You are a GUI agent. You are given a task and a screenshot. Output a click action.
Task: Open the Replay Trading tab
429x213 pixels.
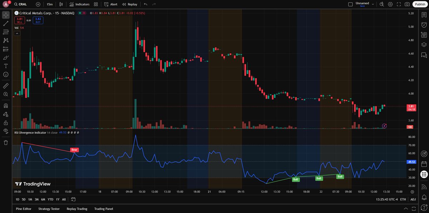(x=77, y=209)
